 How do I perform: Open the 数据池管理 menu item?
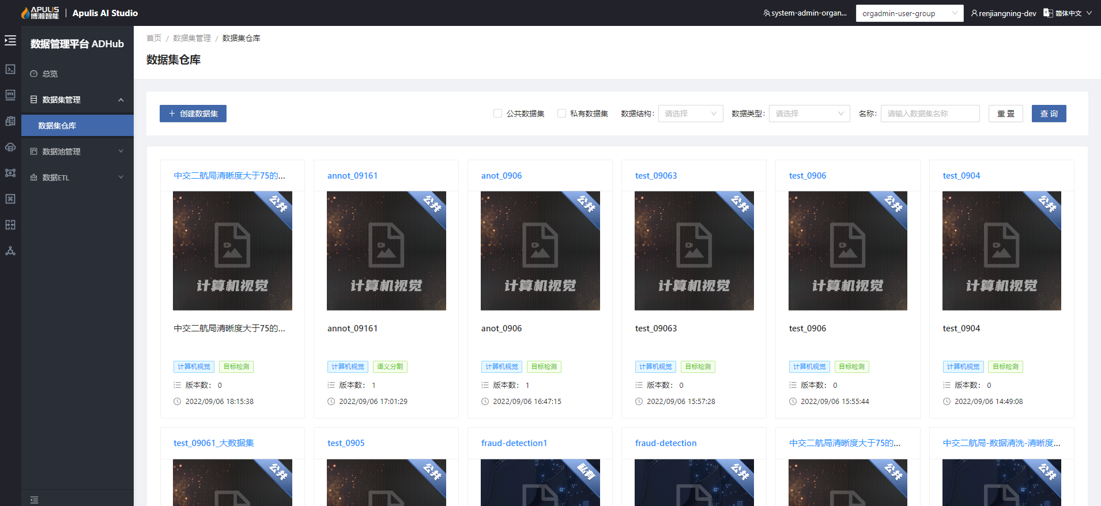(77, 152)
